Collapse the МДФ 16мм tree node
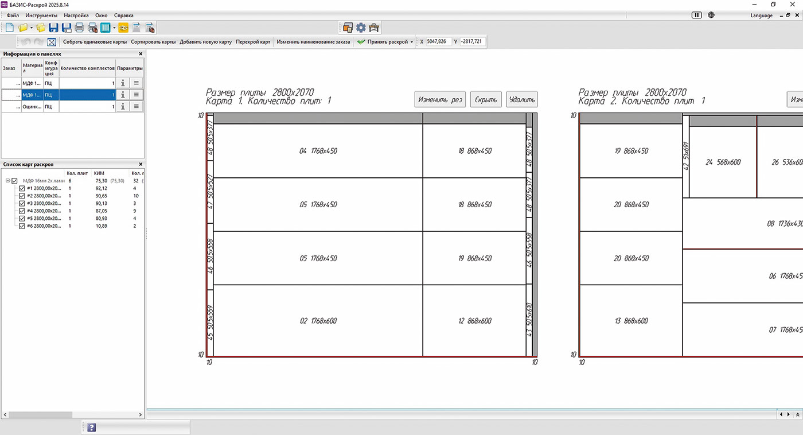 click(x=7, y=181)
